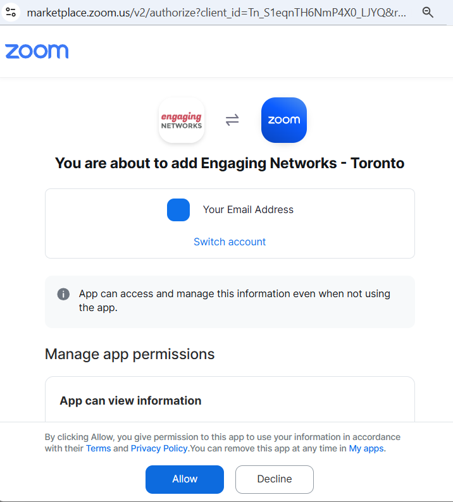Go to the My apps link
The image size is (453, 502).
coord(366,448)
